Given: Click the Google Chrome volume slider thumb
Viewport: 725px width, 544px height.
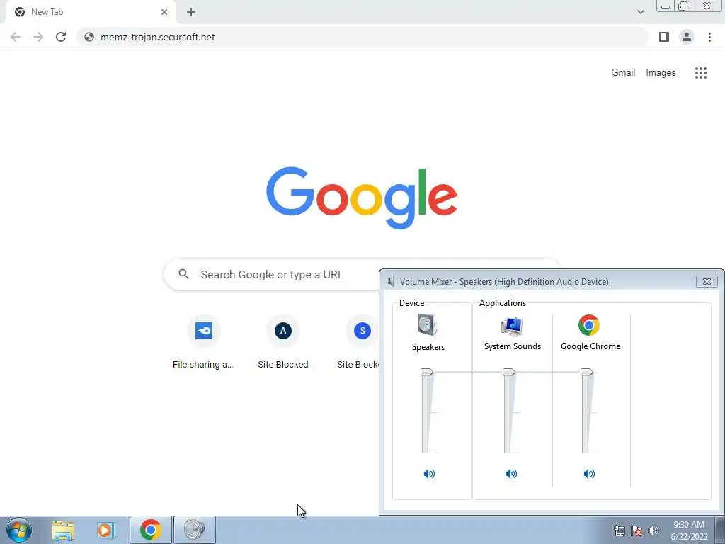Looking at the screenshot, I should pos(586,372).
